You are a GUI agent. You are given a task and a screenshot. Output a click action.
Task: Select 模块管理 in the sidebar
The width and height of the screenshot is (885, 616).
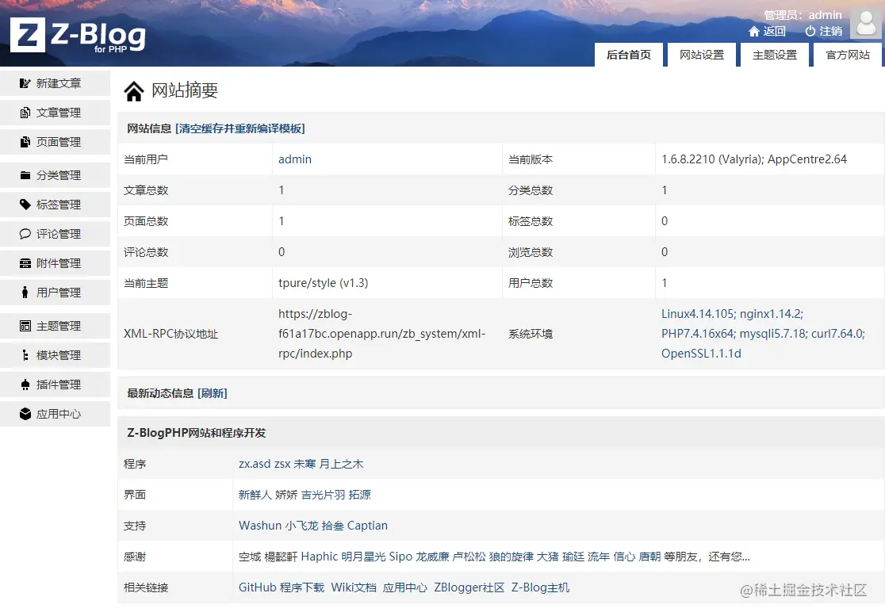[56, 355]
